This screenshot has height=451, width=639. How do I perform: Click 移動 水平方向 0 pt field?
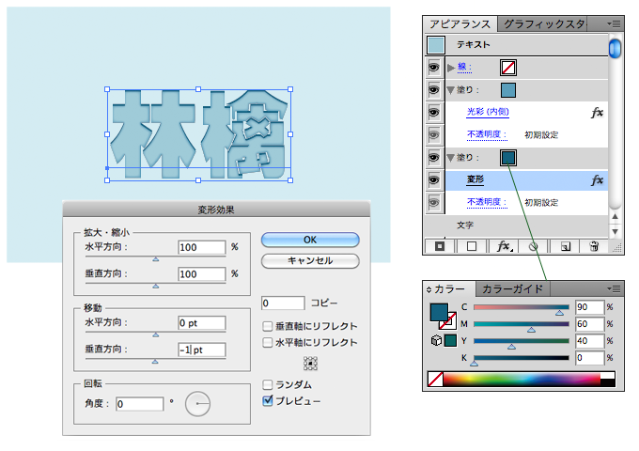[x=202, y=323]
